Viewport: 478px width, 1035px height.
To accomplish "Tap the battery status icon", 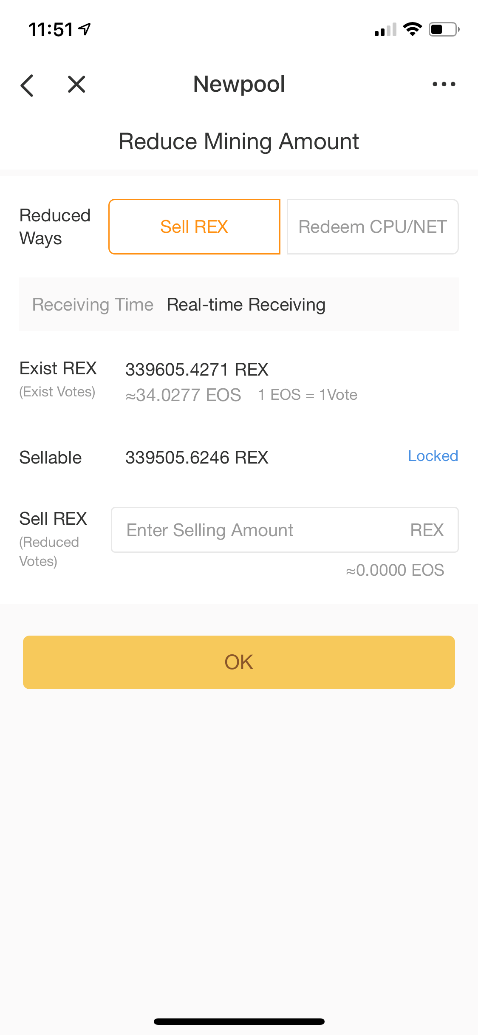I will click(x=444, y=29).
